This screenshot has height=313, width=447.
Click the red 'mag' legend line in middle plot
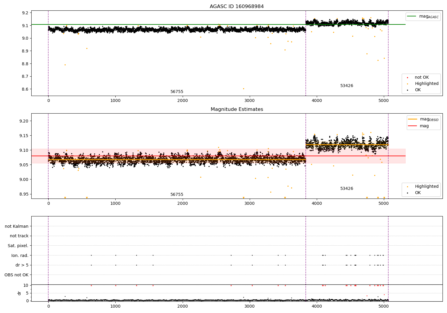[x=413, y=126]
